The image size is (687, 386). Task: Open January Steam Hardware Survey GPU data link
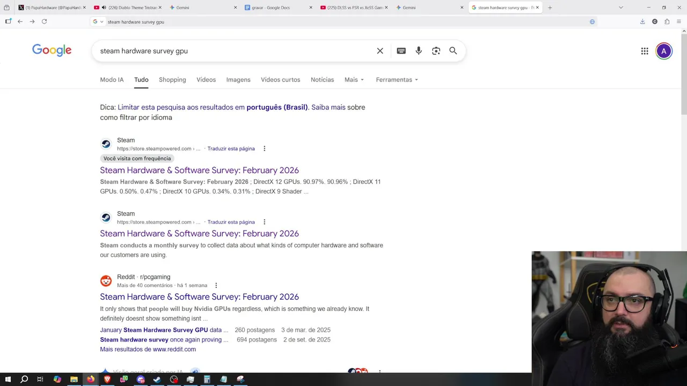pos(164,330)
